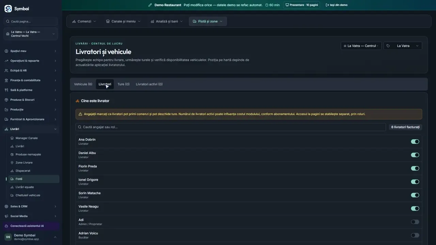Open Produse nemapate sidebar link
Viewport: 436px width, 245px height.
coord(34,154)
